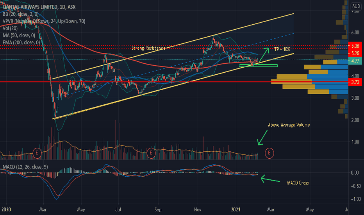Viewport: 364px width, 215px height.
Task: Select the Above Average Volume annotation
Action: 289,125
